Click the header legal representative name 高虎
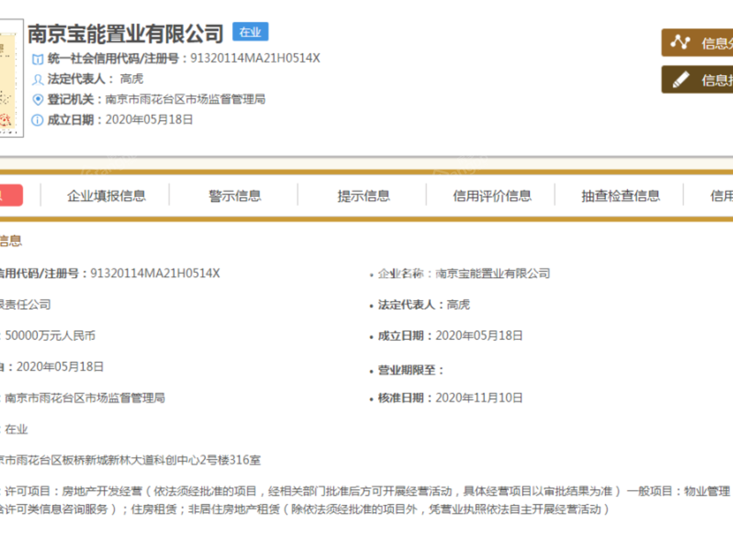The image size is (733, 550). [x=132, y=79]
